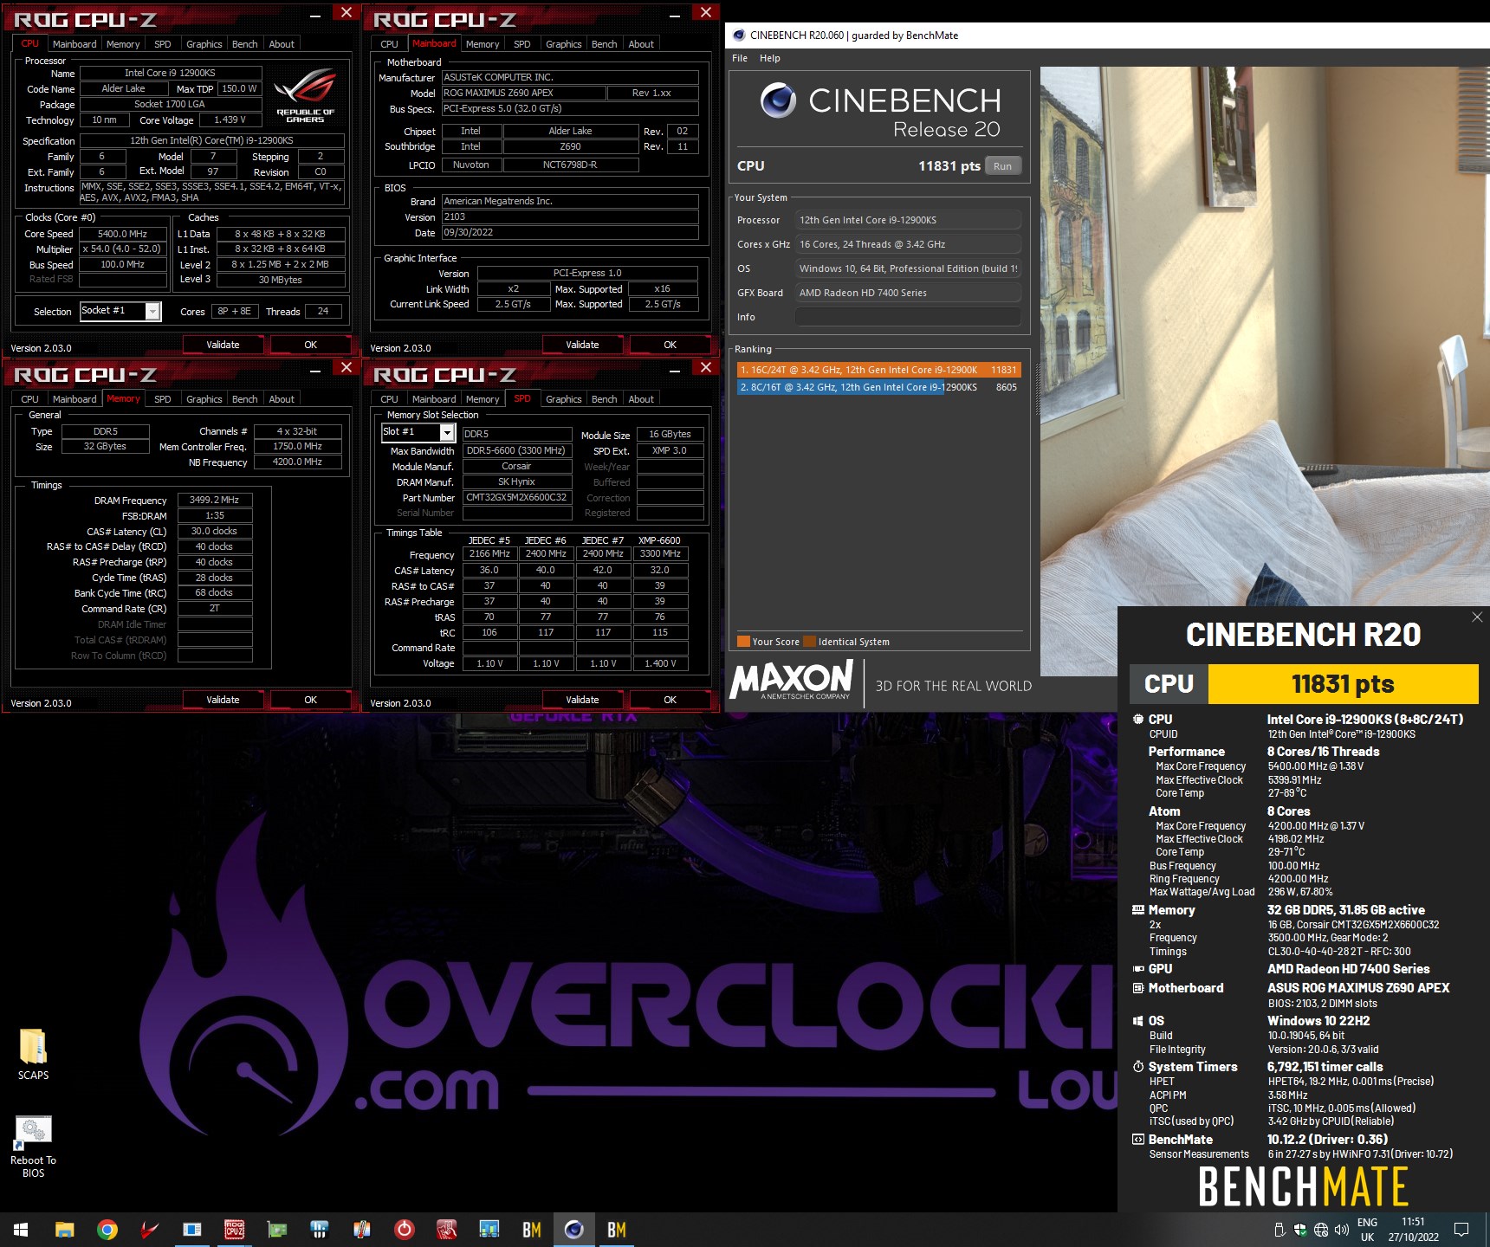Viewport: 1490px width, 1247px height.
Task: Click the Memory icon in BenchMate panel
Action: pos(1138,909)
